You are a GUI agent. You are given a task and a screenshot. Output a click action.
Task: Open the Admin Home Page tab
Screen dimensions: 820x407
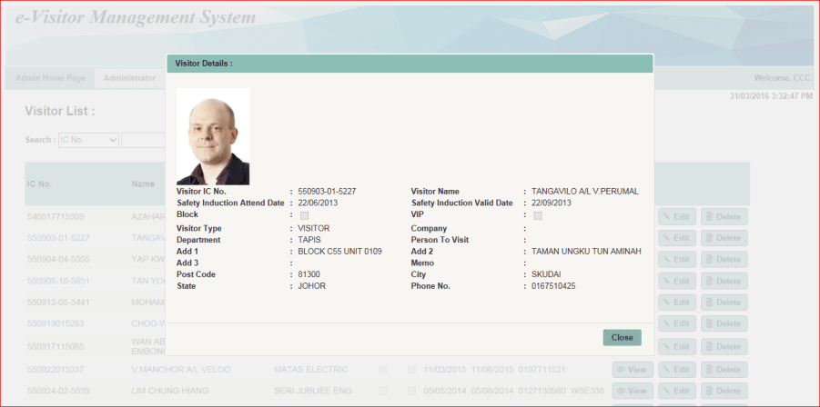[x=50, y=78]
